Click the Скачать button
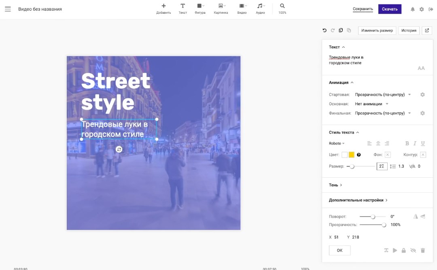 pos(390,9)
